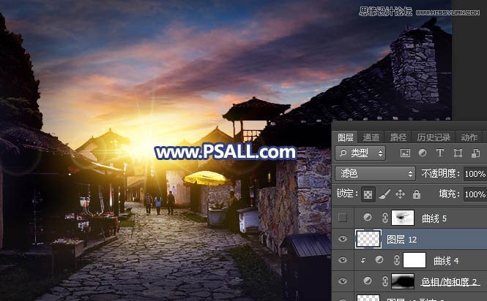Select the 图层 12 layer thumbnail
The width and height of the screenshot is (487, 301).
click(368, 239)
